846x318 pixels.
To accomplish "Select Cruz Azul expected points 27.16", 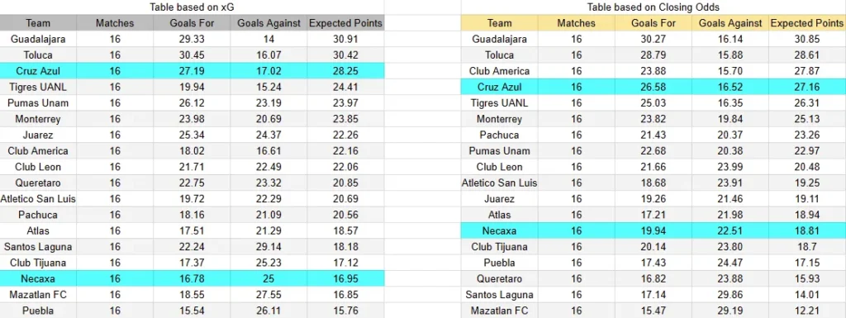I will 807,87.
